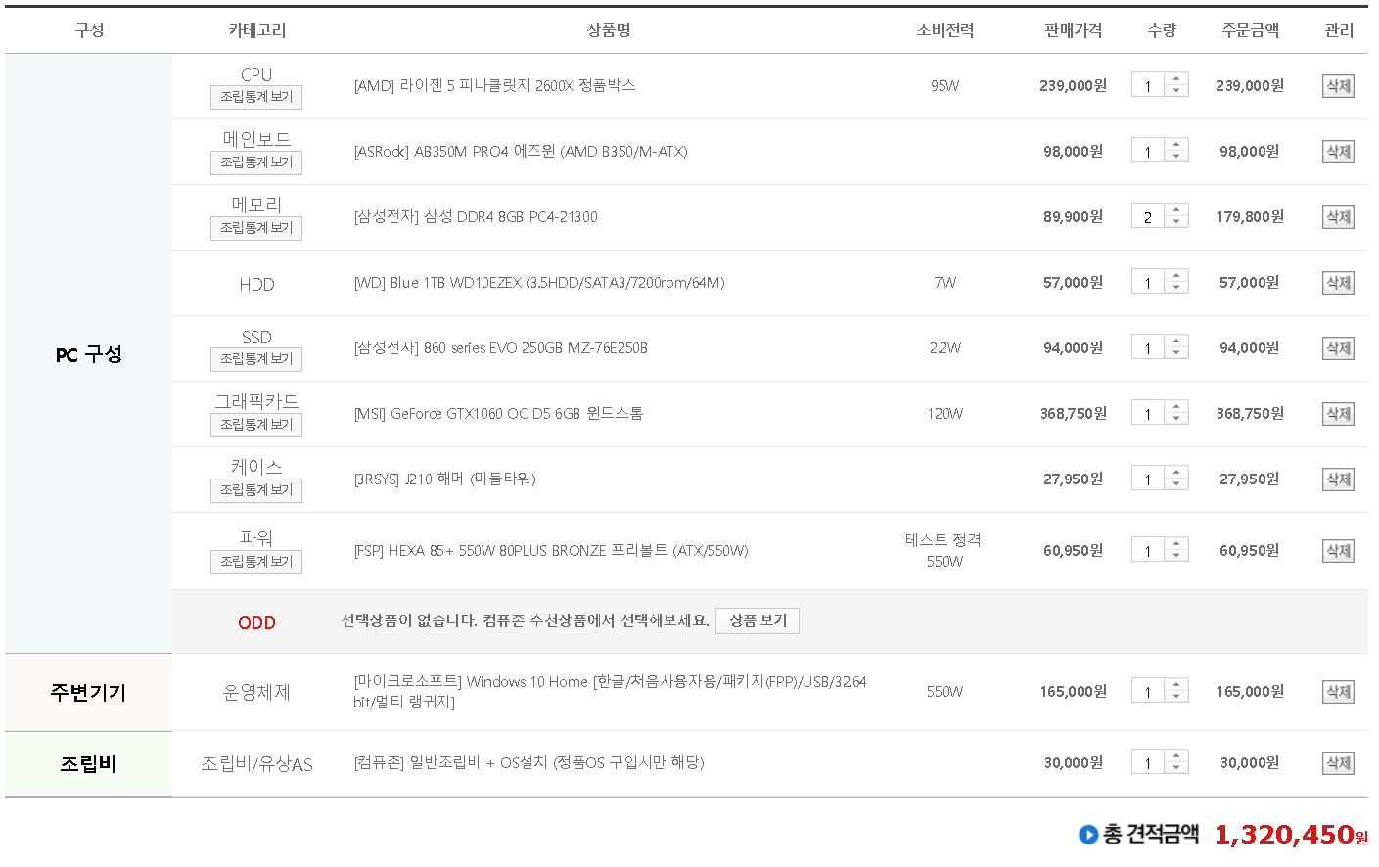Delete the Windows 10 Home row
The height and width of the screenshot is (867, 1379).
[1338, 692]
